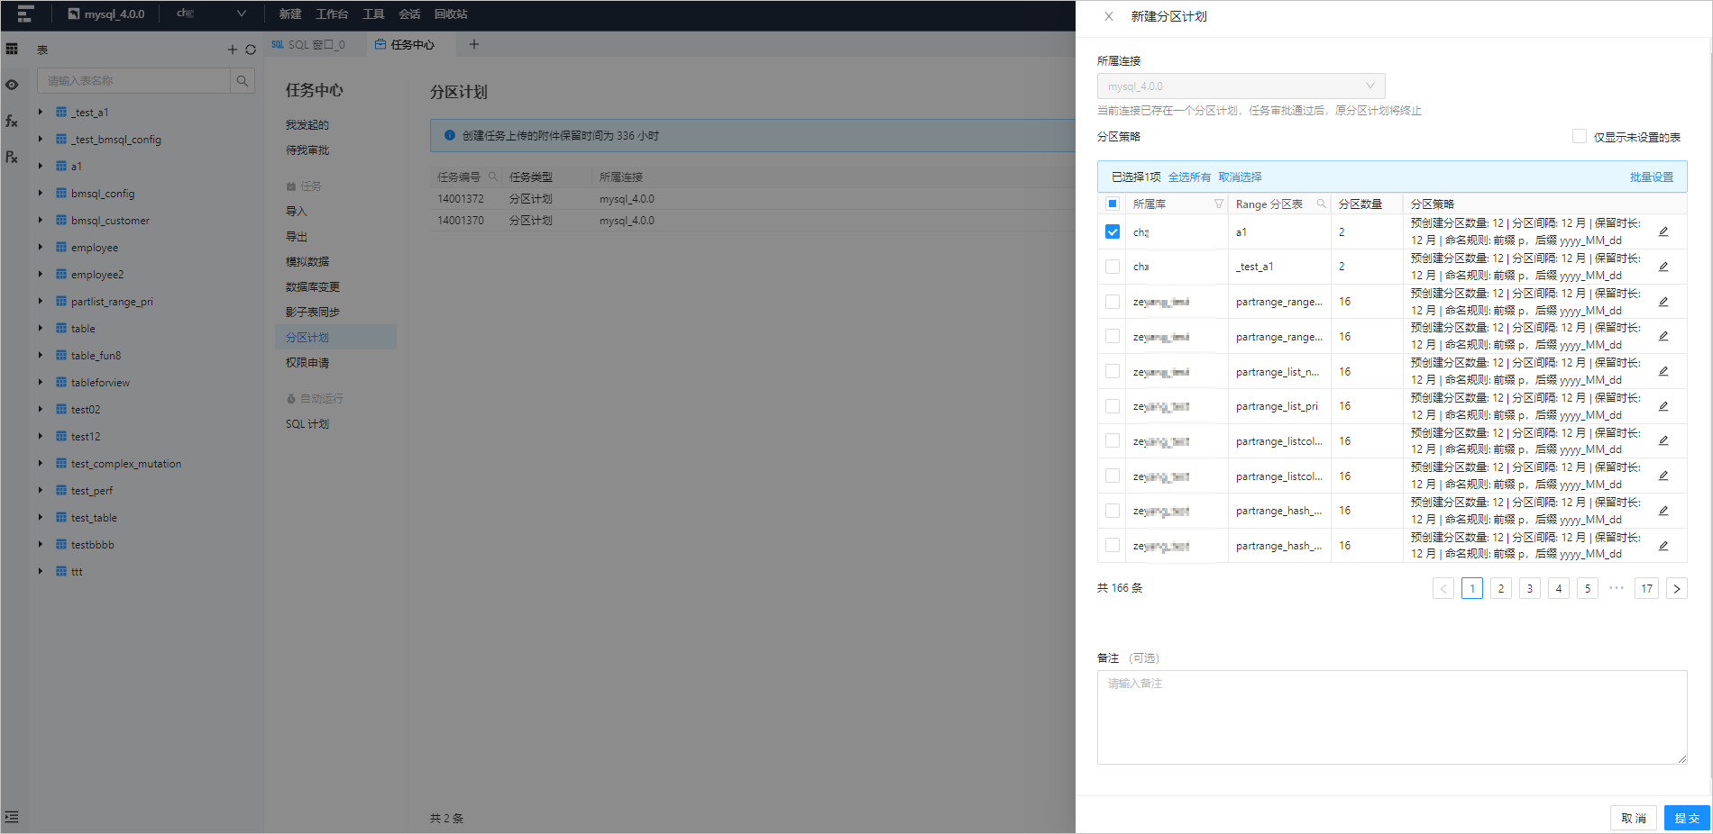Select 分区计划 in task center menu
Image resolution: width=1713 pixels, height=834 pixels.
click(335, 337)
